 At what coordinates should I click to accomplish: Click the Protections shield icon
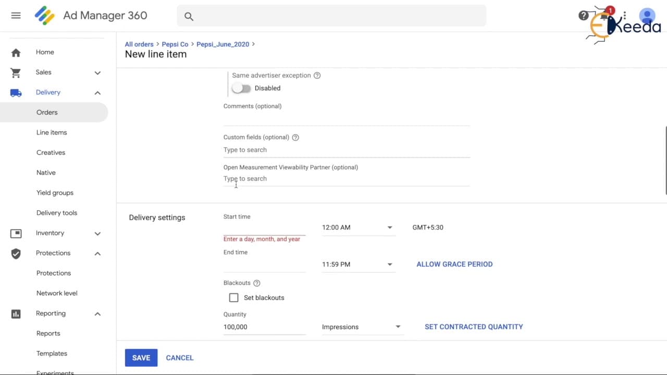(x=16, y=253)
